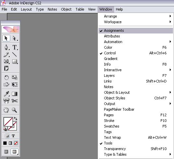Select the Free Transform tool
The width and height of the screenshot is (174, 159).
click(x=15, y=84)
